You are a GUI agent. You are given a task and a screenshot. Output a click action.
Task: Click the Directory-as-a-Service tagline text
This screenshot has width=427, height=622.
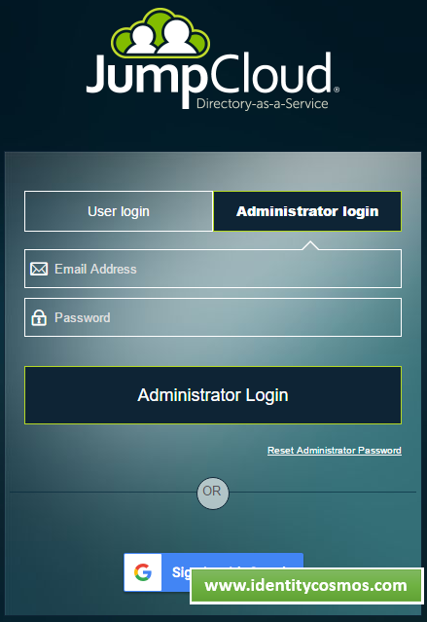(x=262, y=104)
